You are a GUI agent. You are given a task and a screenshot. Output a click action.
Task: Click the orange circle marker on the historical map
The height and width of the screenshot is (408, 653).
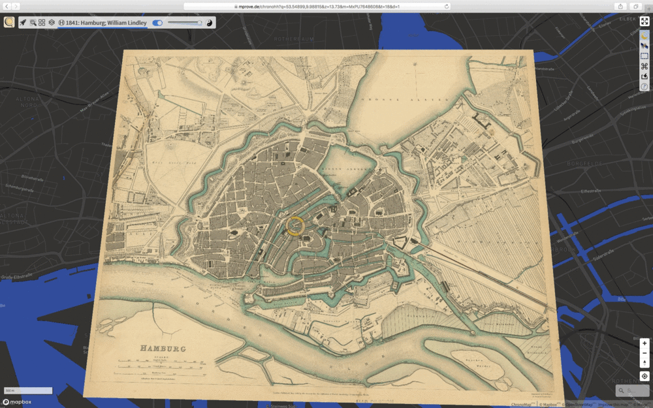point(295,226)
